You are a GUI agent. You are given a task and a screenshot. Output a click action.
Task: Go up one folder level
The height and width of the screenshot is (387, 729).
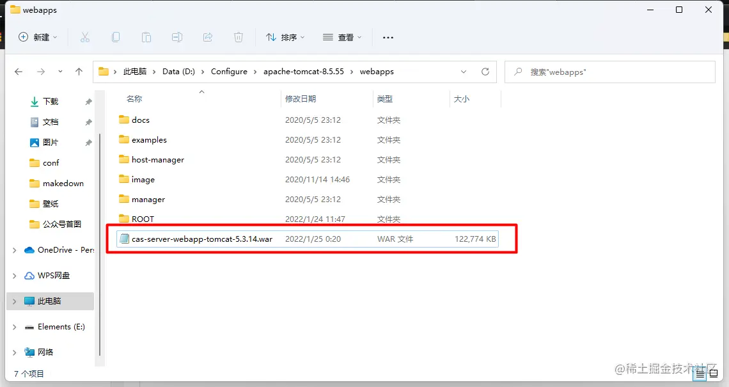click(x=79, y=72)
